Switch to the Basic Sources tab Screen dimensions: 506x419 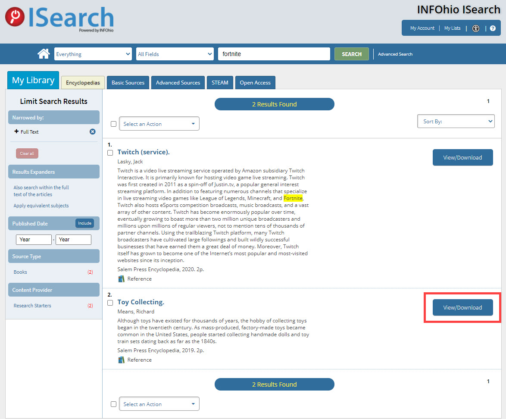click(128, 83)
